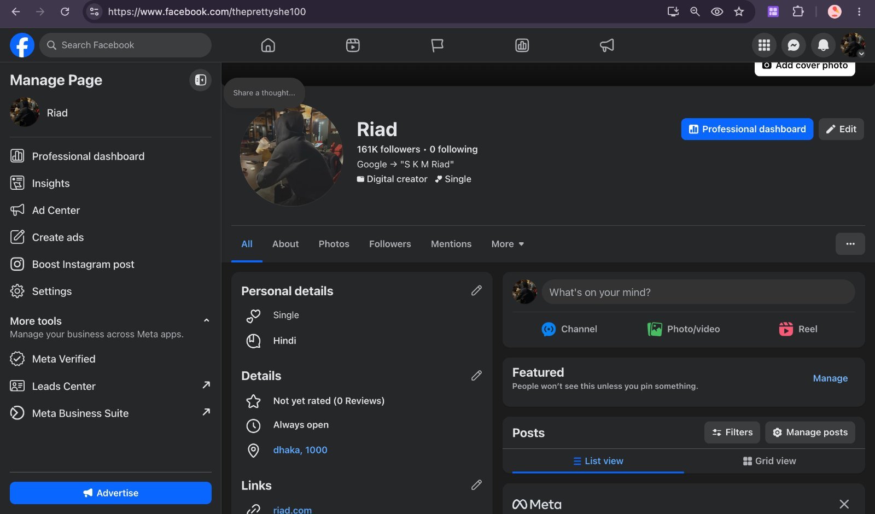Collapse the More tools section
This screenshot has height=514, width=875.
point(206,320)
